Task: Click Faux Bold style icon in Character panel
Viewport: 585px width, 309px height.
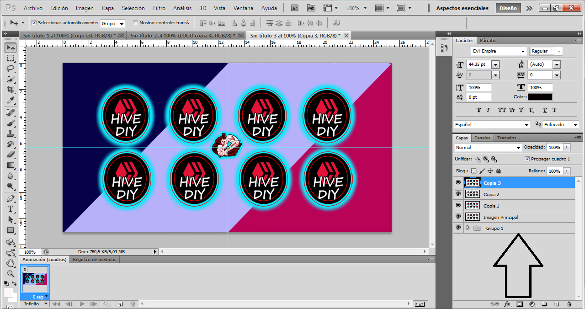Action: pyautogui.click(x=479, y=110)
